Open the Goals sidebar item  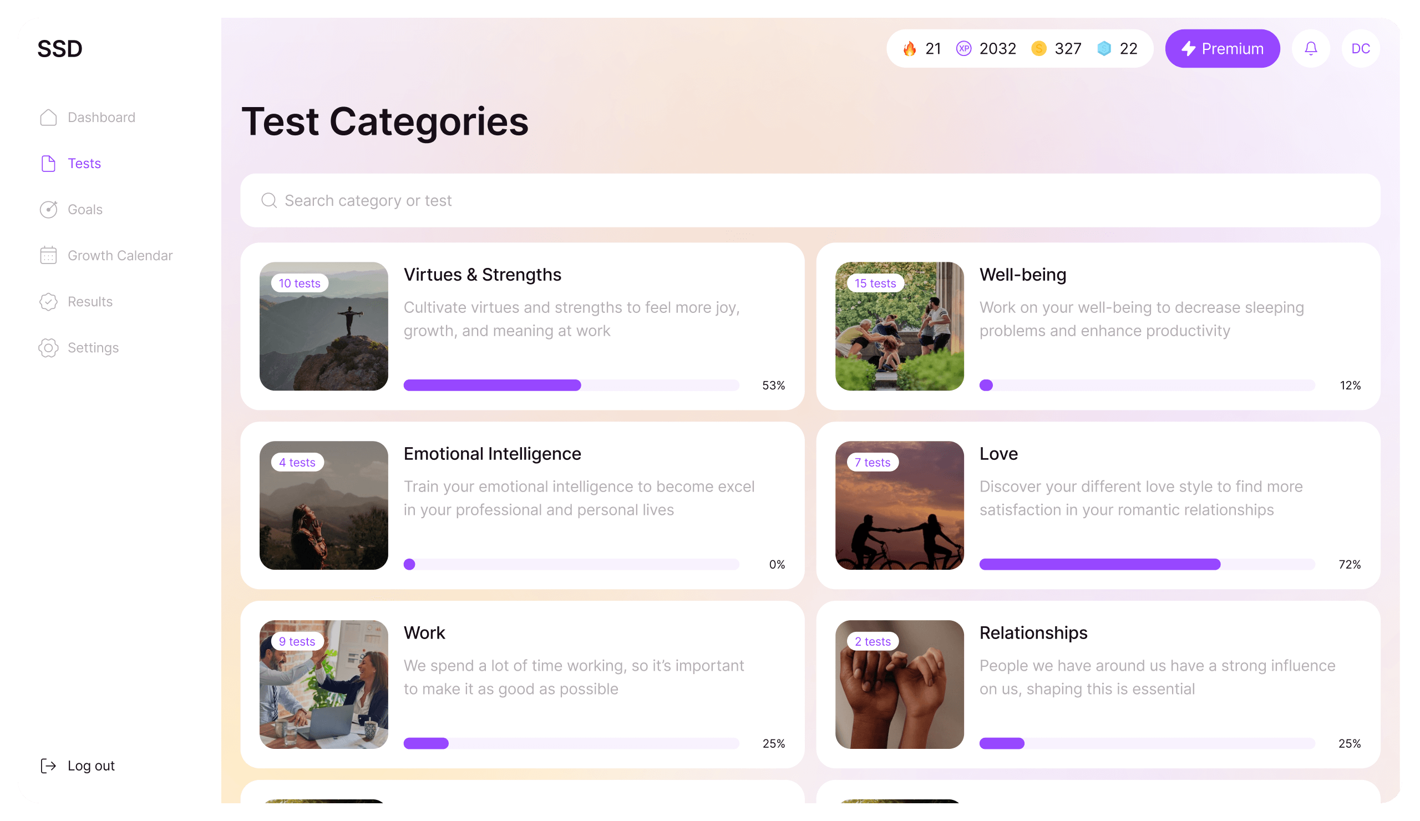(84, 210)
